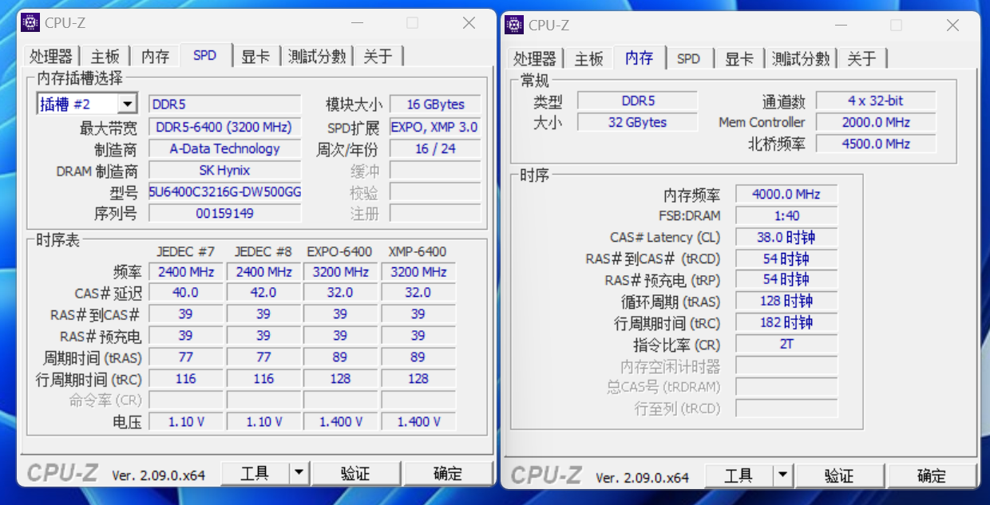Click the 16 / 24 week/year field
The image size is (990, 505).
[x=435, y=148]
